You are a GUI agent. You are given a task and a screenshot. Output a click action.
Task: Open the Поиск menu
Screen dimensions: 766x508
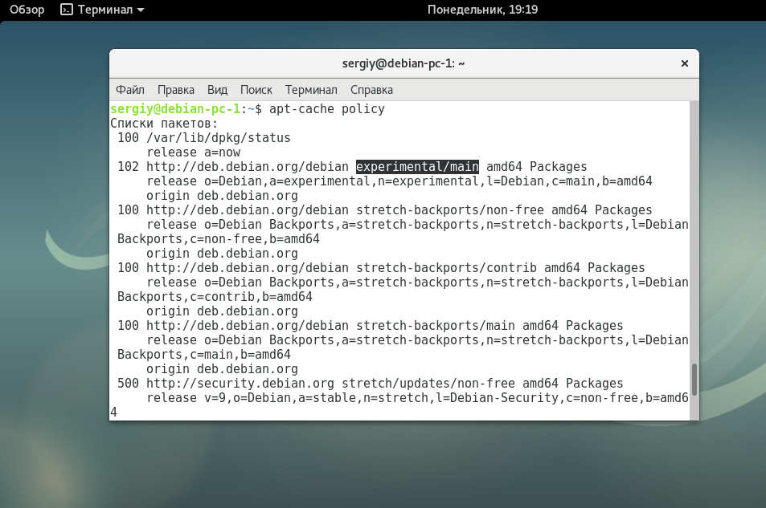point(256,90)
